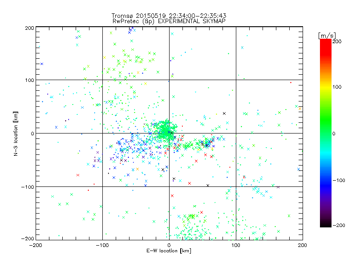
Task: Click the plot title 'Tromsø 20150519 22:34:00-22:35:43'
Action: (169, 16)
